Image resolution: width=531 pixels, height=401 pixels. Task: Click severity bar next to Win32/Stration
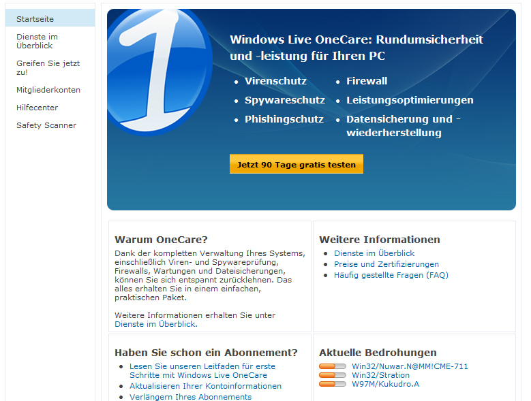point(333,375)
